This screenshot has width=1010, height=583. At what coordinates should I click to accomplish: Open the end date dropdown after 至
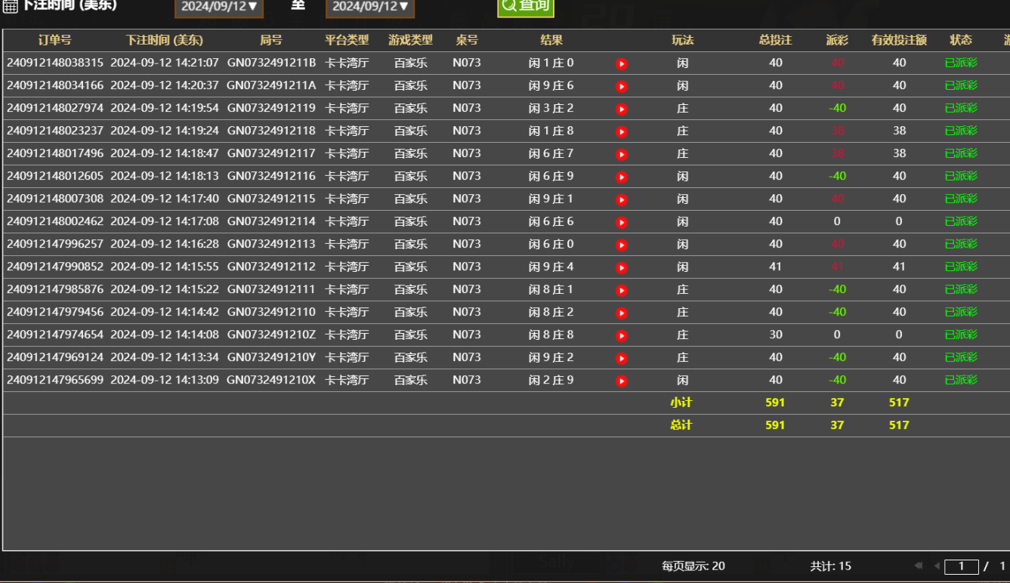click(370, 7)
